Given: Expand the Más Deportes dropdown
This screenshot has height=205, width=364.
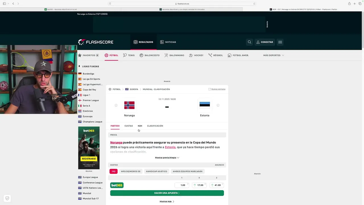Looking at the screenshot, I should (x=274, y=55).
